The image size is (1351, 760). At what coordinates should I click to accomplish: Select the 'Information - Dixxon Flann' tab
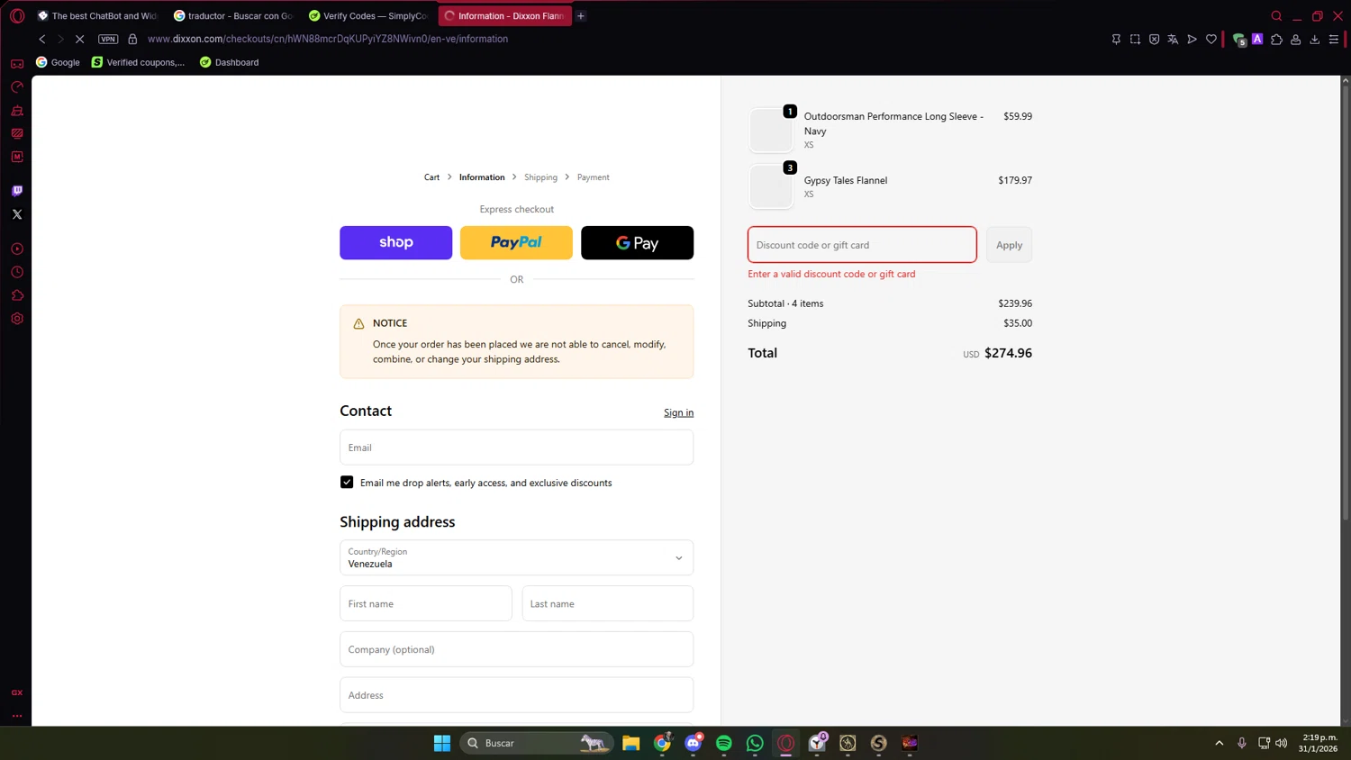(504, 15)
